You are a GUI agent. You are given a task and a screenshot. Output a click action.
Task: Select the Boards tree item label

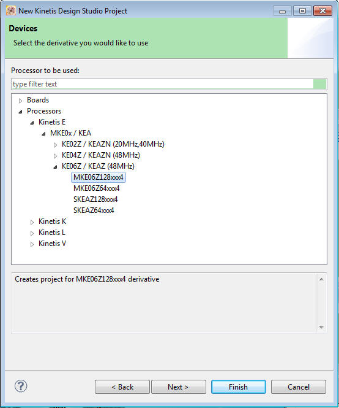[x=38, y=100]
